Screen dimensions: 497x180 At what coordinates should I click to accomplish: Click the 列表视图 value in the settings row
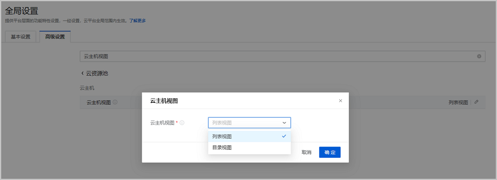tap(458, 102)
